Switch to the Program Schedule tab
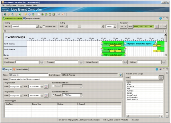Screen dimensions: 171x123 pos(32,18)
